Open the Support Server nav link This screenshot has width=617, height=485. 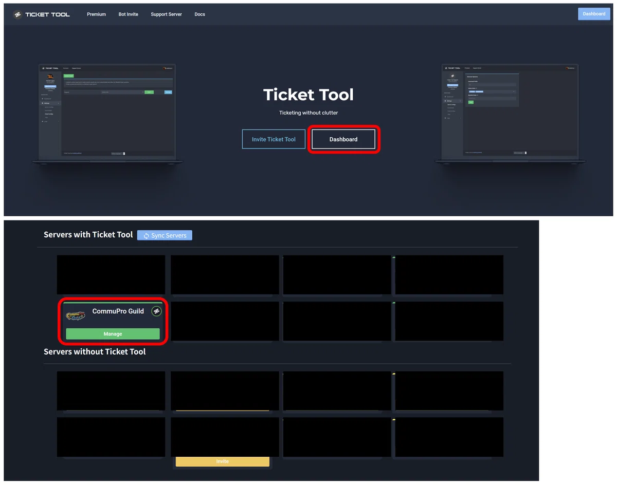click(x=166, y=14)
